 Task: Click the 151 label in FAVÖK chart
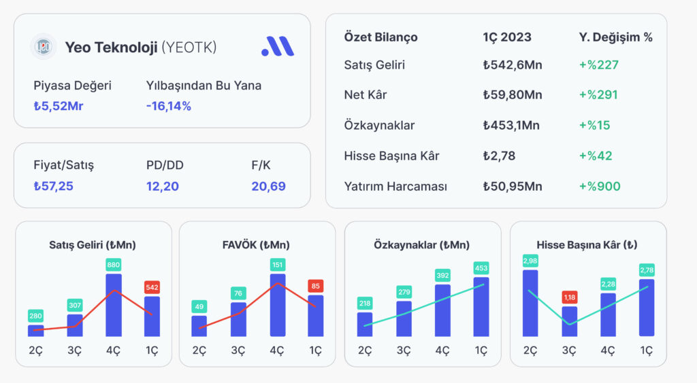(278, 265)
